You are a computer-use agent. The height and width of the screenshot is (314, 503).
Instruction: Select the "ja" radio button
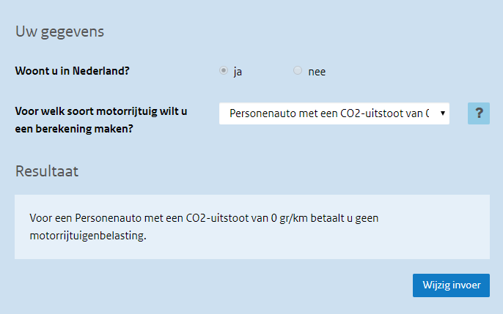pyautogui.click(x=224, y=70)
